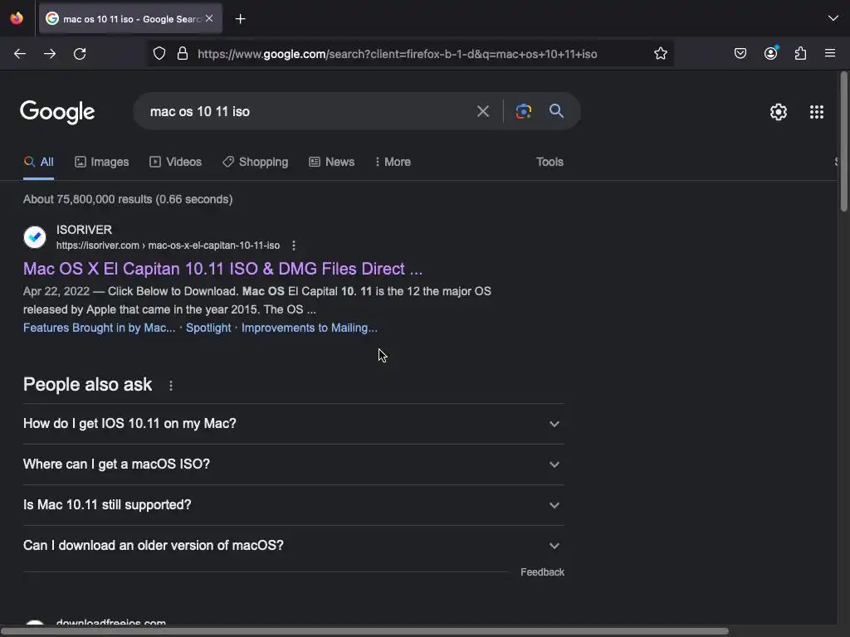Open the Features Brought in by Mac sitelink
The height and width of the screenshot is (637, 850).
100,328
